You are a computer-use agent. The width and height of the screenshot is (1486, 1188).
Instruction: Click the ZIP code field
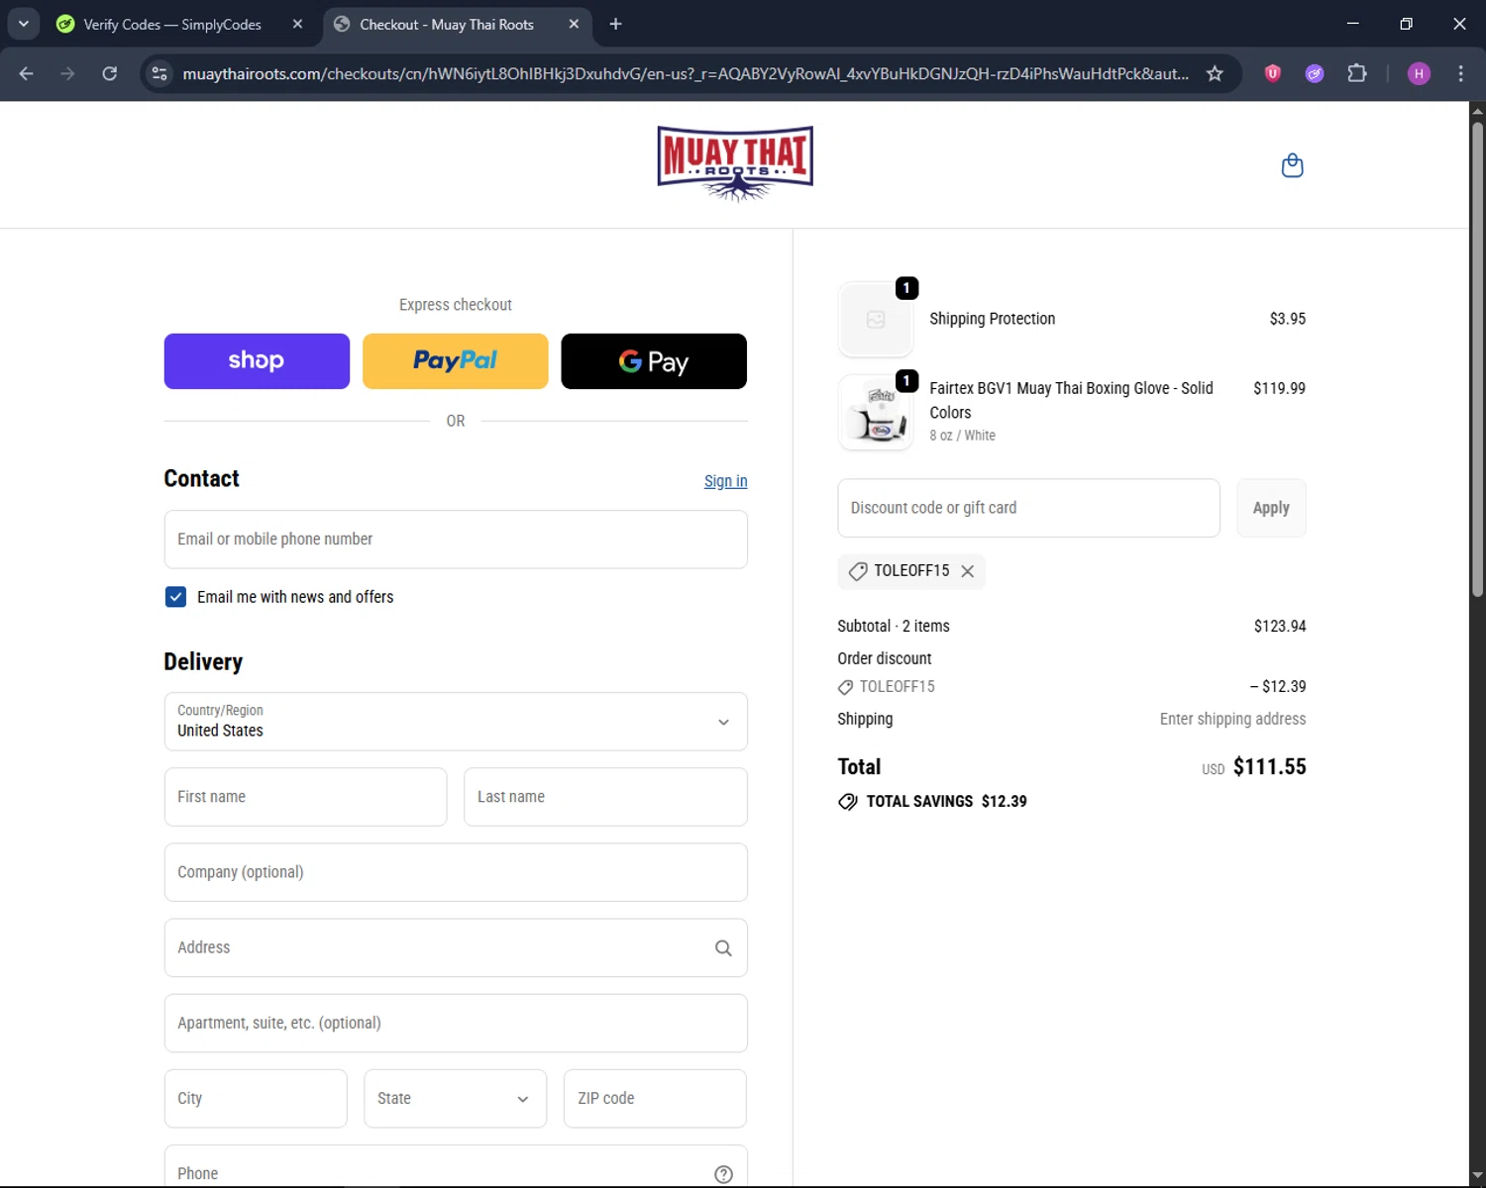655,1099
